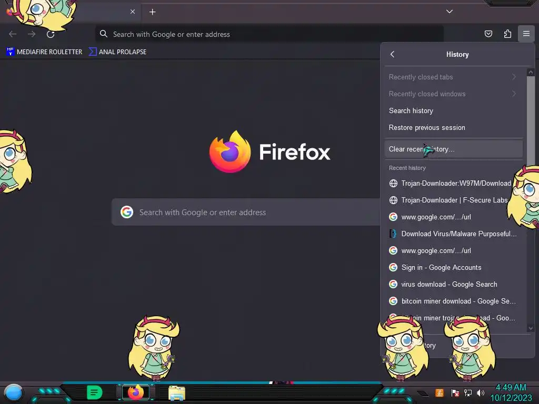The image size is (539, 404).
Task: Open the Firefox hamburger application menu
Action: point(526,34)
